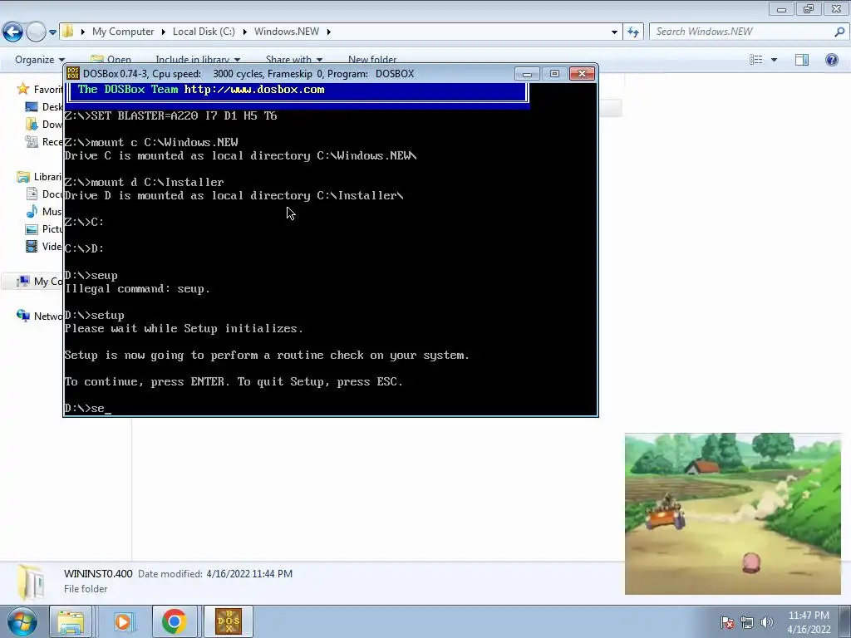Screen dimensions: 851x638
Task: Open the Organize menu
Action: coord(40,60)
